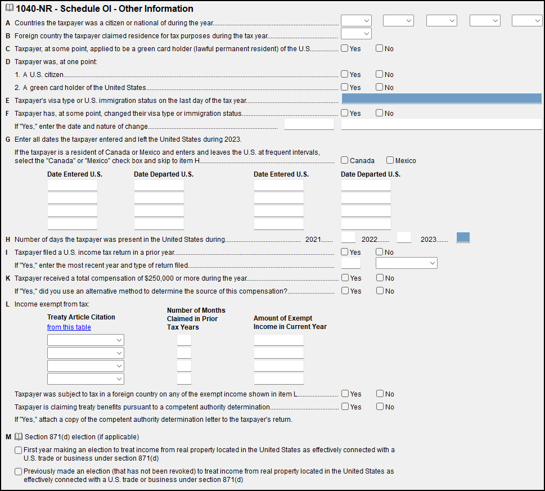Image resolution: width=545 pixels, height=491 pixels.
Task: Mark Yes for taxpayer was a U.S. citizen
Action: click(x=344, y=74)
